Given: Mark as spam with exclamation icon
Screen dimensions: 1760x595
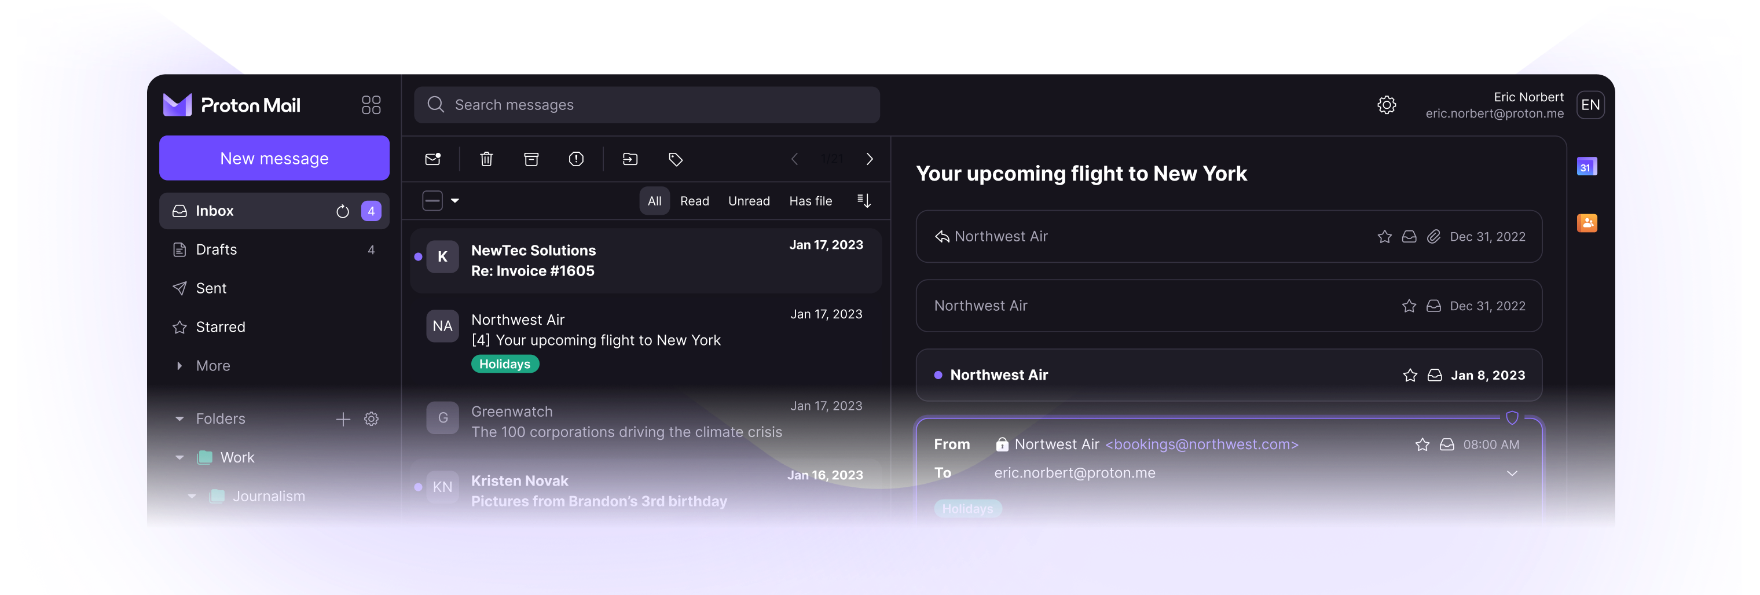Looking at the screenshot, I should [x=576, y=159].
